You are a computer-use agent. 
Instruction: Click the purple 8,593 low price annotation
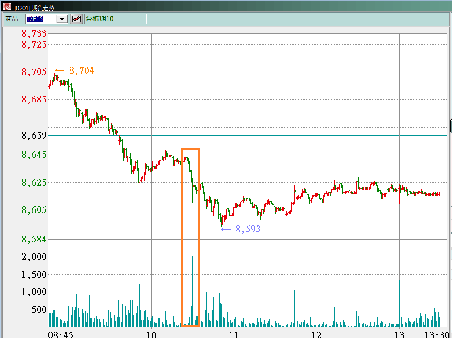coord(248,229)
